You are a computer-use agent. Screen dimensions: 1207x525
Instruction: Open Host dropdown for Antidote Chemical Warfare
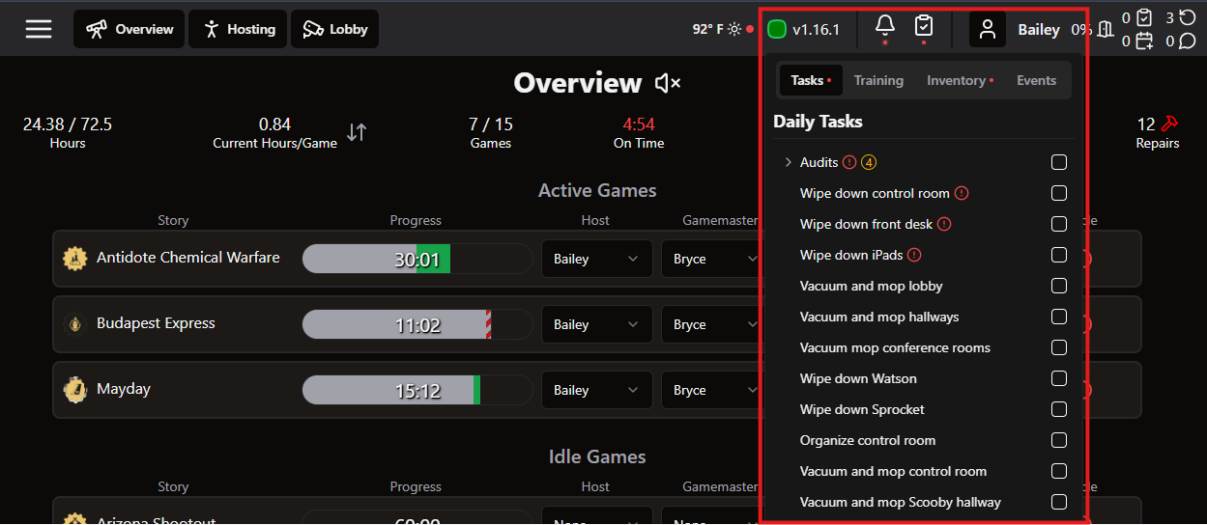coord(596,259)
